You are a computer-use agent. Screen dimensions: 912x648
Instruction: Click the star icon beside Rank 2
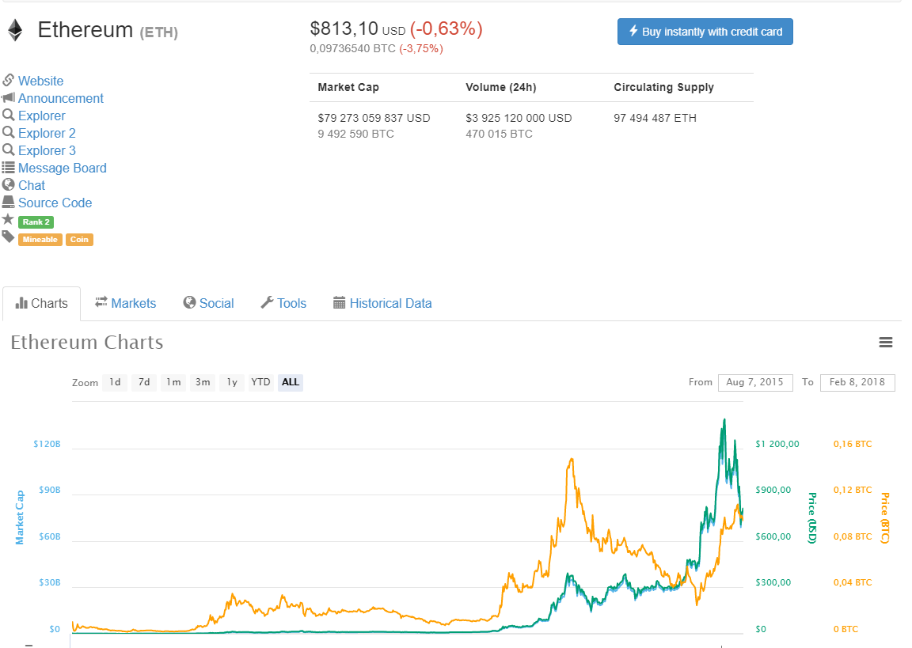(x=8, y=220)
